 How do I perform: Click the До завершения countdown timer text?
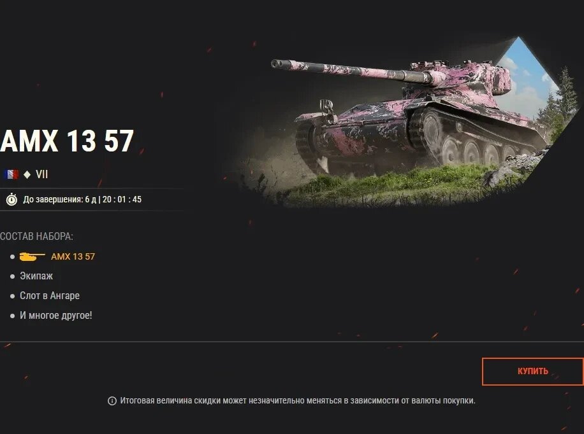[82, 199]
